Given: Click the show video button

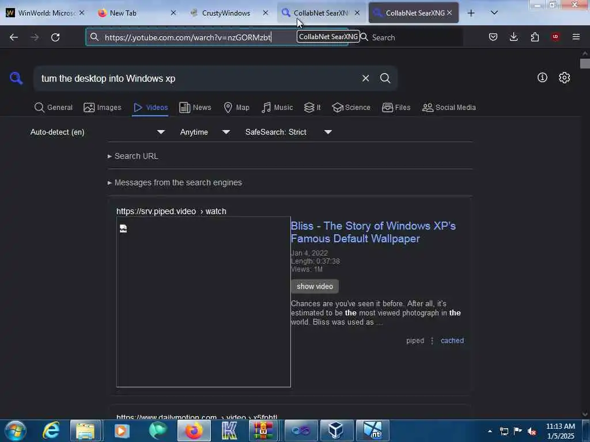Looking at the screenshot, I should click(x=315, y=287).
